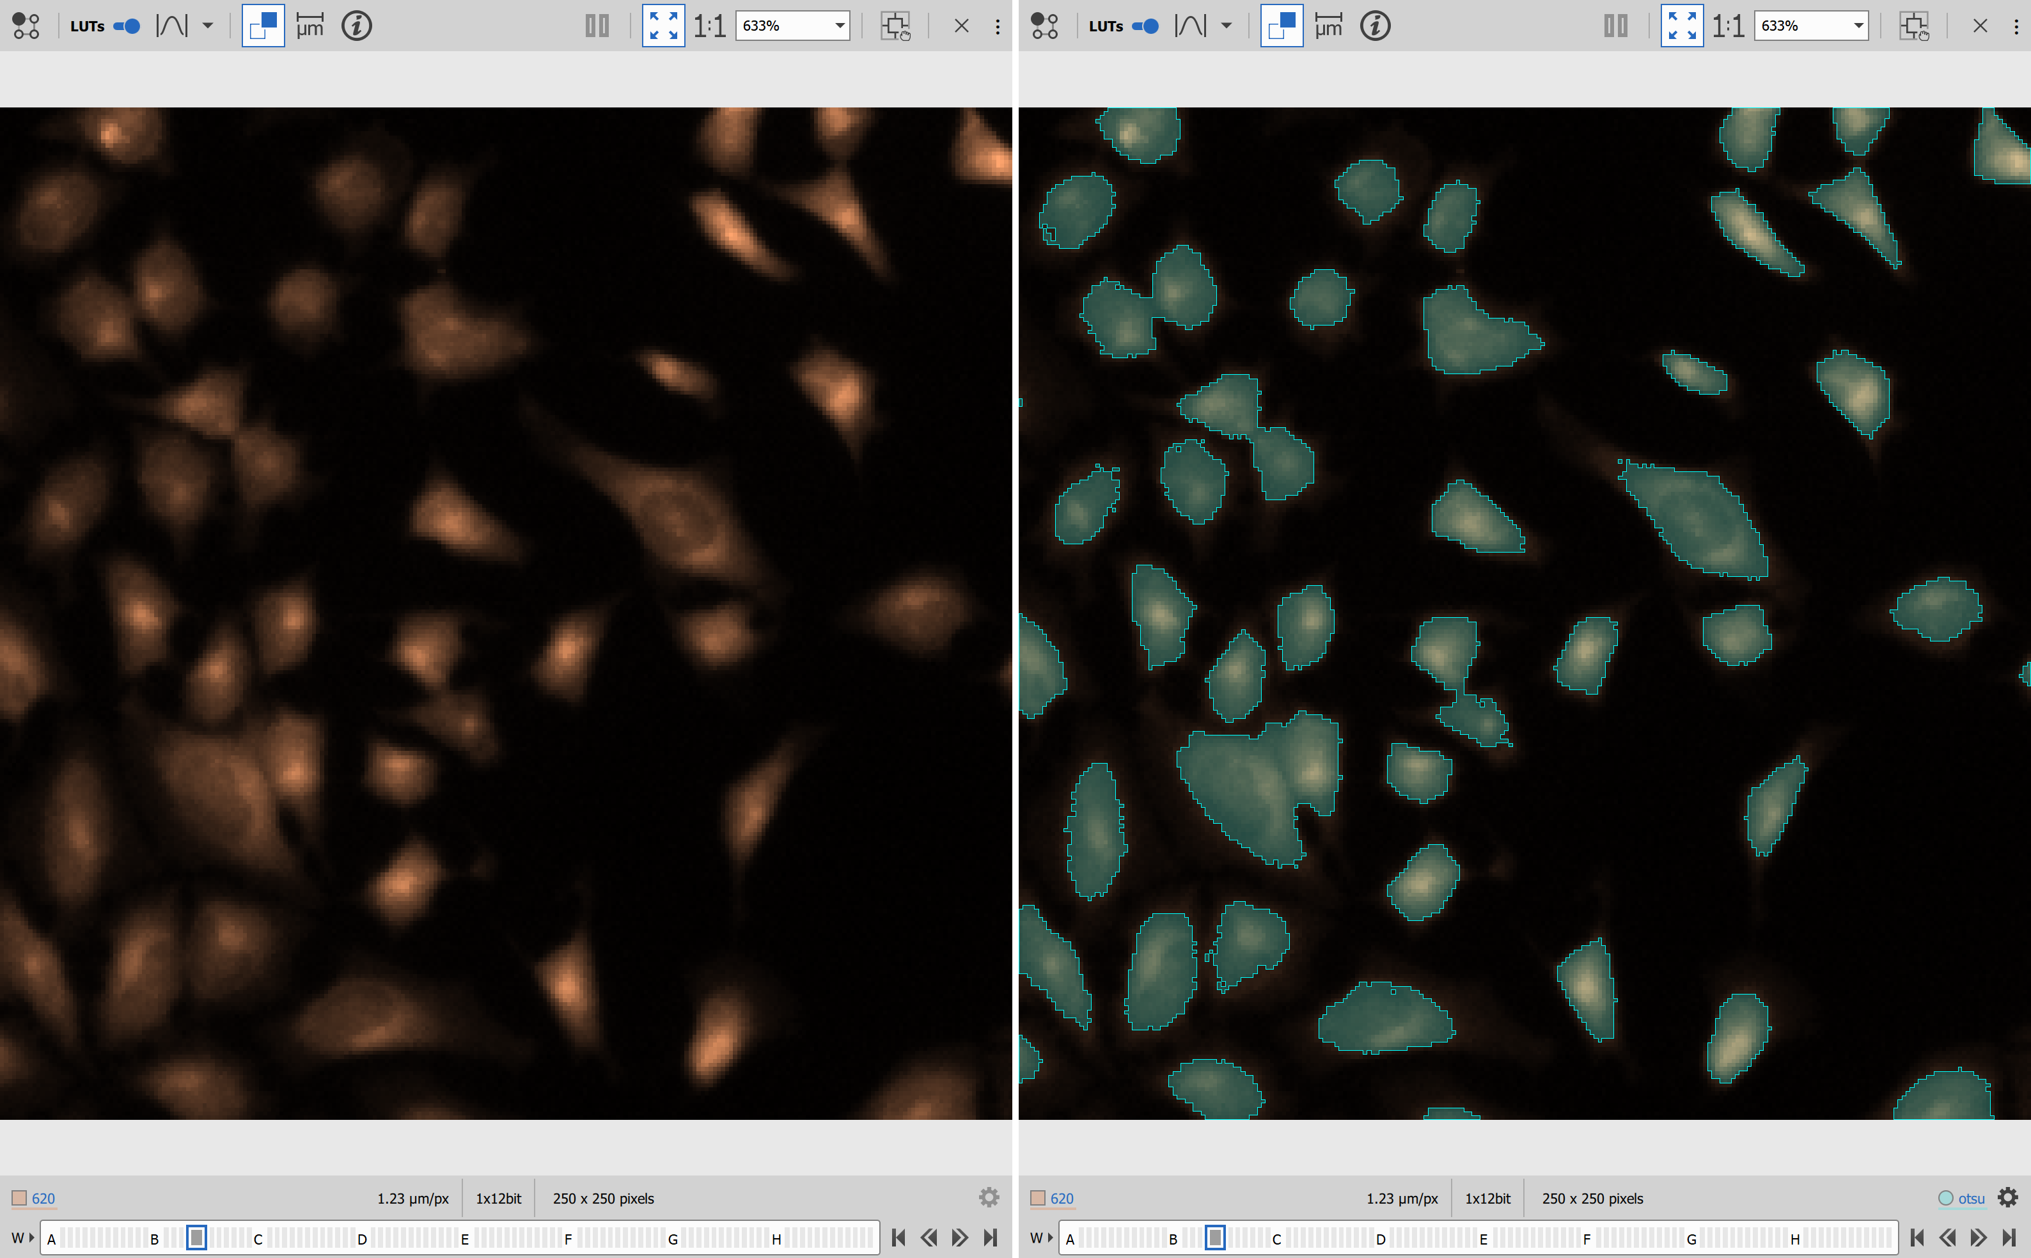Jump to last well in left viewer
The width and height of the screenshot is (2031, 1258).
[991, 1238]
